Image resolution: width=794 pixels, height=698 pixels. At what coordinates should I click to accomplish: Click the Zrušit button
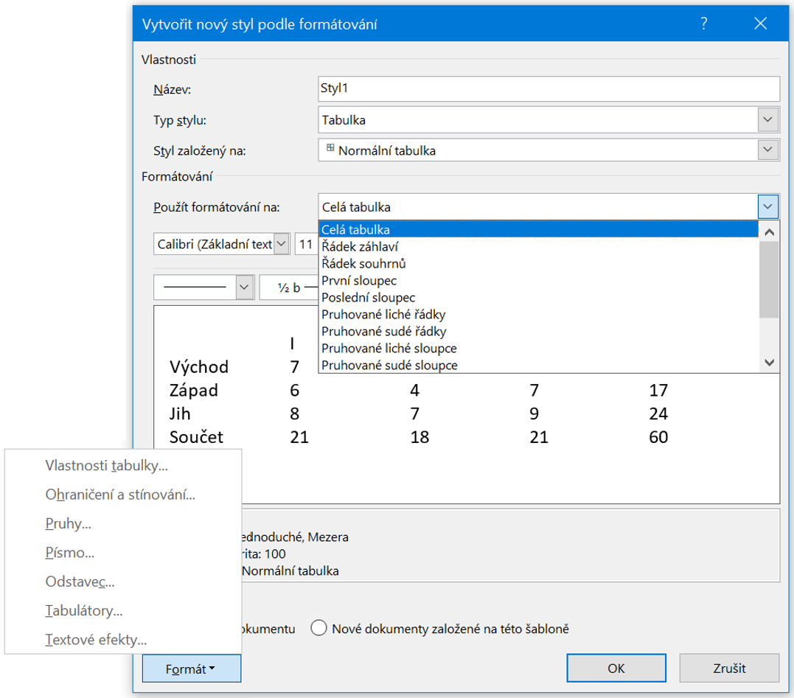(729, 669)
